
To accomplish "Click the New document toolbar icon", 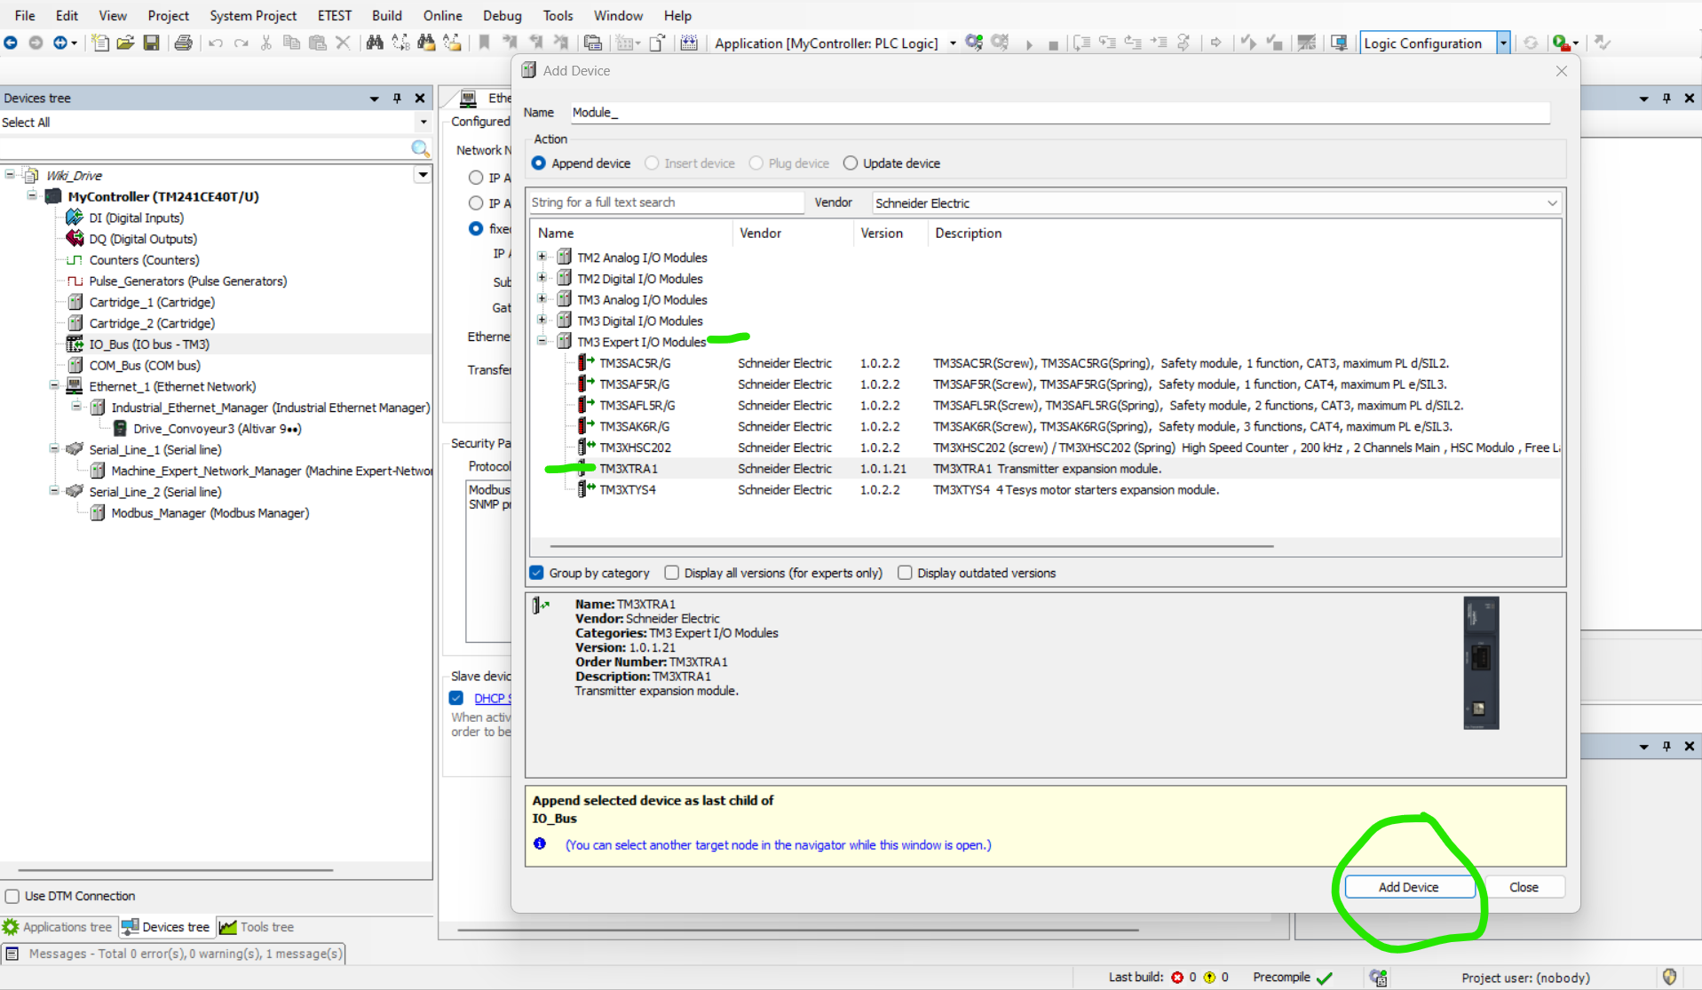I will pyautogui.click(x=100, y=43).
